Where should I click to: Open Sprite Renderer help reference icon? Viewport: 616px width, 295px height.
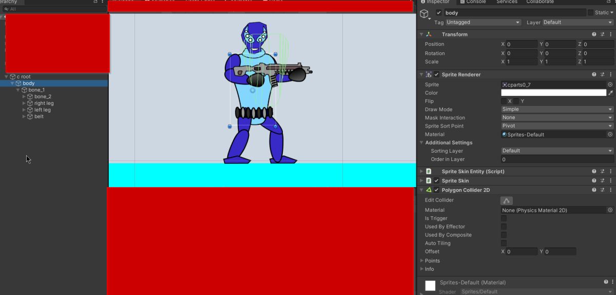594,75
